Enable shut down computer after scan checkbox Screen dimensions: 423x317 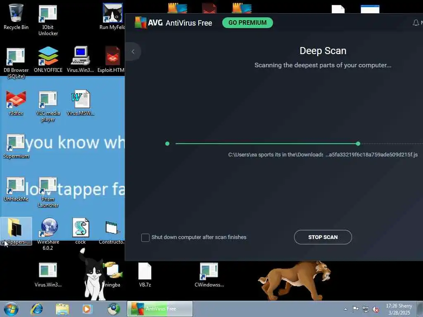pos(145,237)
